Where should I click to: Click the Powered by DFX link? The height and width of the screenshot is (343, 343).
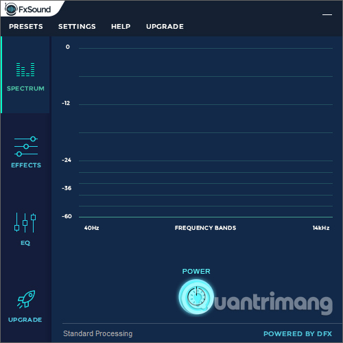coord(298,334)
